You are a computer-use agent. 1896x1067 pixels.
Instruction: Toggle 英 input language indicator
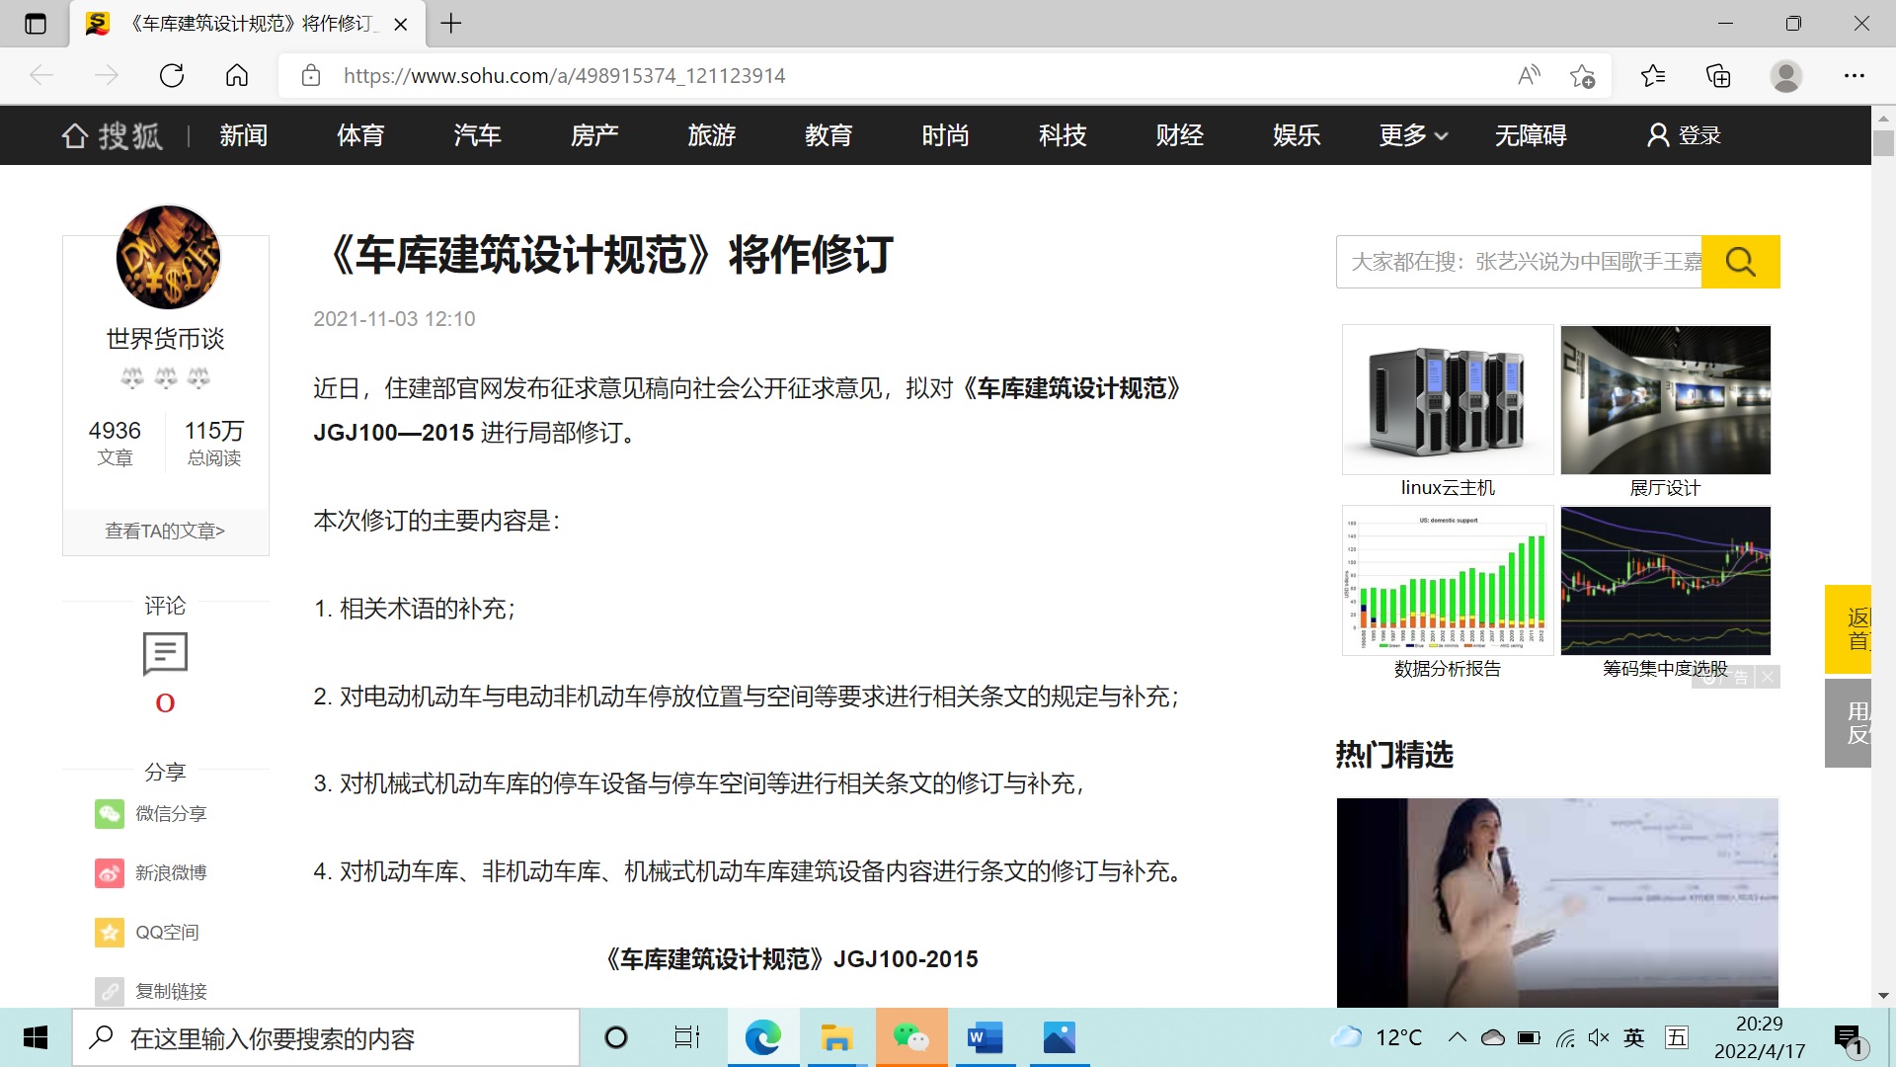[x=1634, y=1037]
